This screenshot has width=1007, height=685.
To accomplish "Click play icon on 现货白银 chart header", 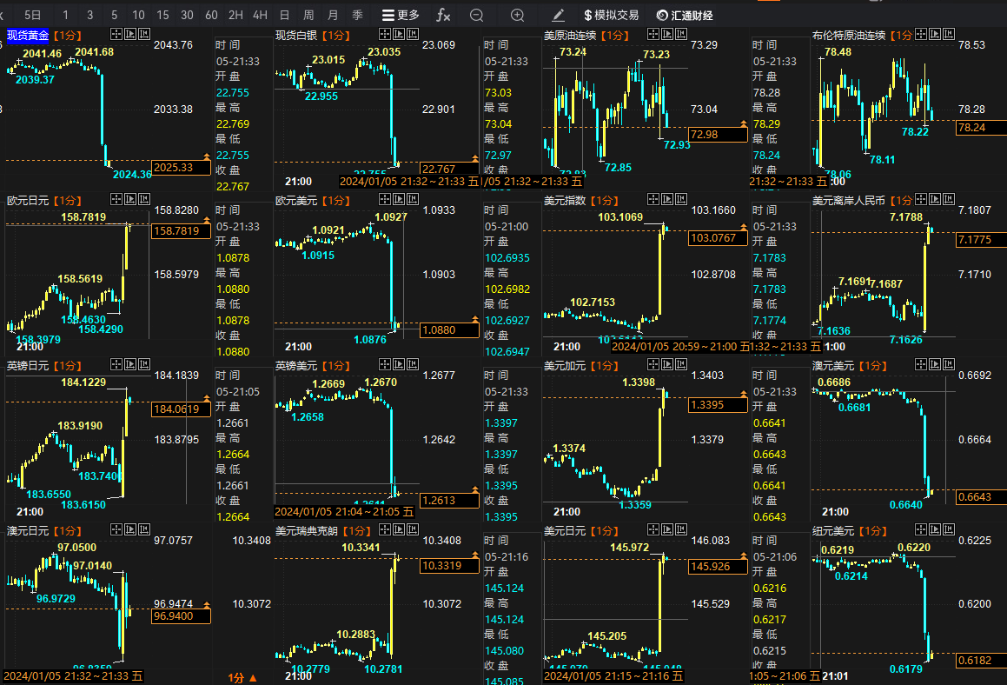I will 399,35.
